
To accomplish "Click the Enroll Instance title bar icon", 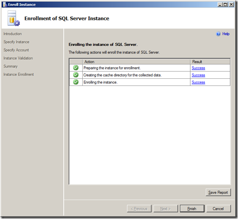I will click(5, 5).
